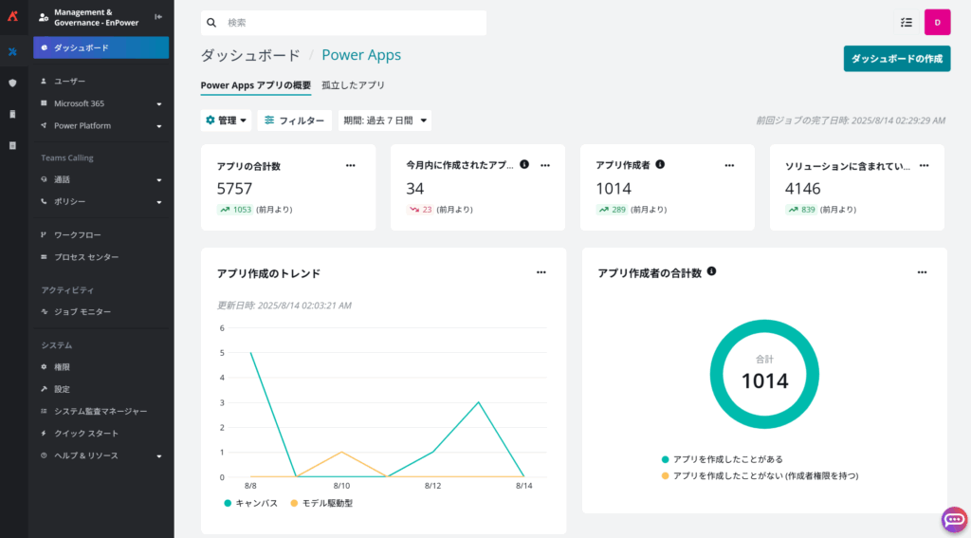Collapse the sidebar with the collapse icon
This screenshot has width=971, height=538.
tap(158, 17)
